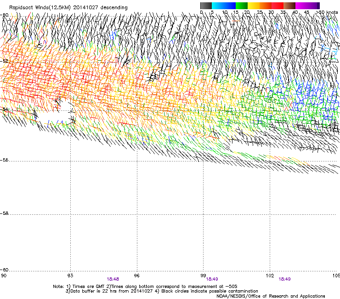
Task: Click the '>50 knots' legend label
Action: tap(327, 12)
